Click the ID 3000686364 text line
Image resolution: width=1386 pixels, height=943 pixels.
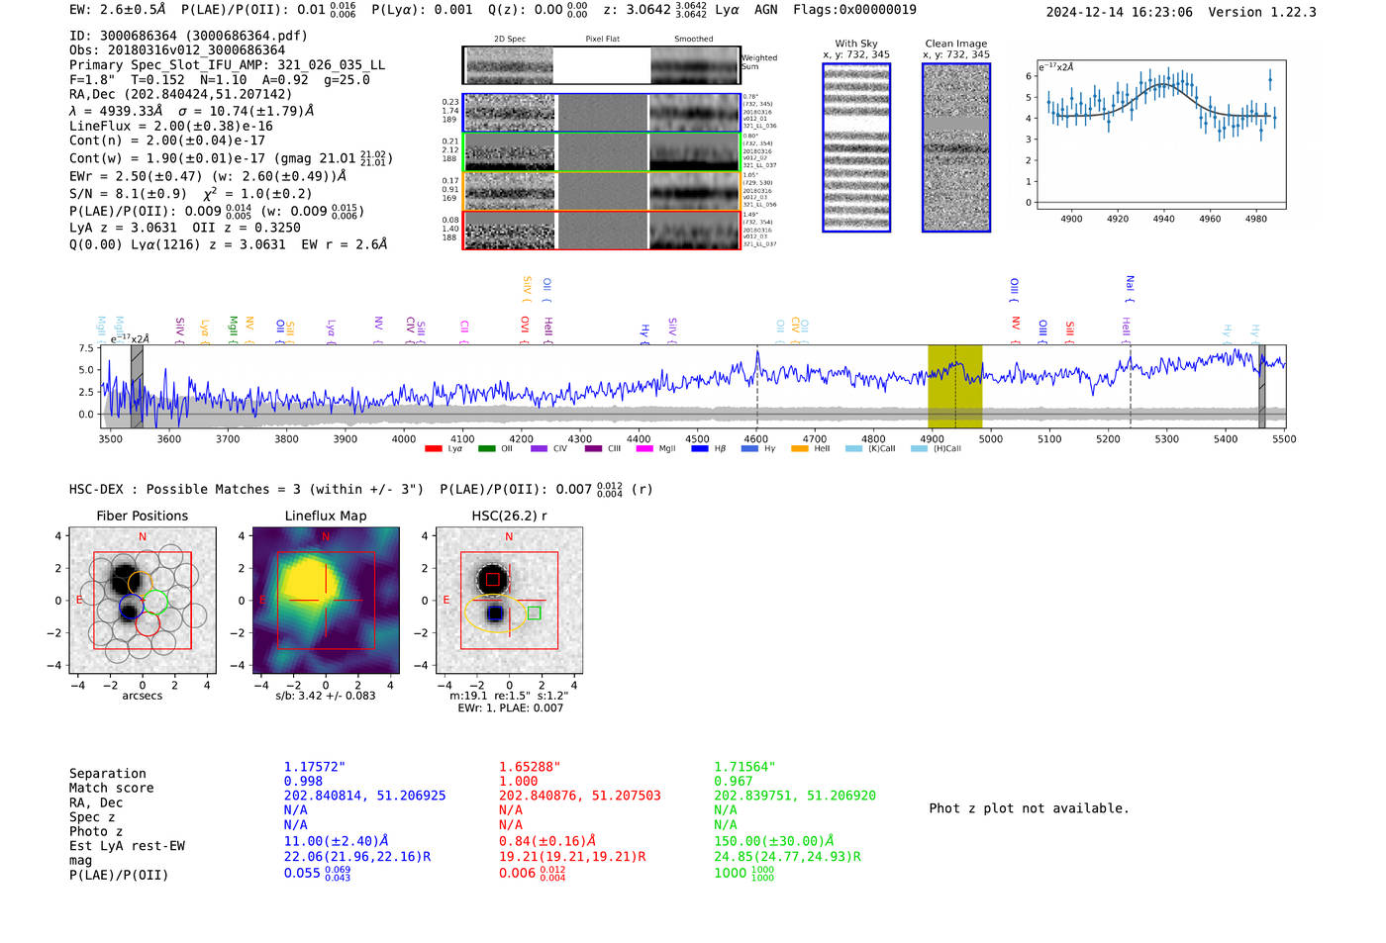tap(188, 36)
